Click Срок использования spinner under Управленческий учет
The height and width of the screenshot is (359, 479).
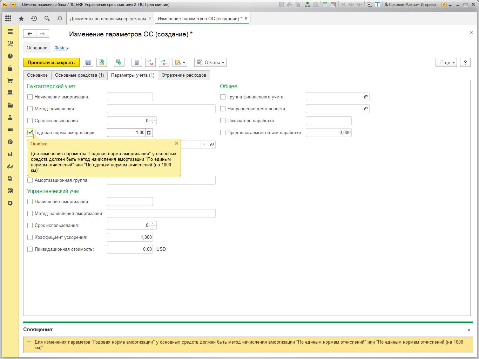(x=153, y=226)
